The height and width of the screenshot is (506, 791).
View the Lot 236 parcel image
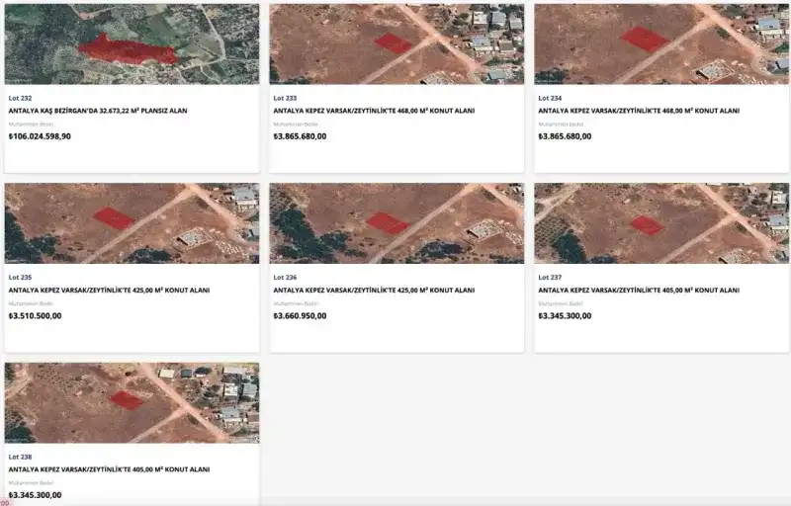click(396, 222)
